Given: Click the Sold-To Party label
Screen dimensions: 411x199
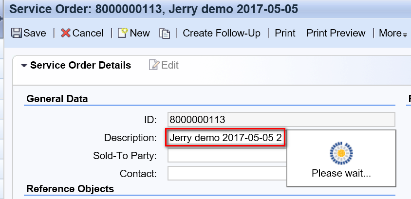Looking at the screenshot, I should coord(125,156).
